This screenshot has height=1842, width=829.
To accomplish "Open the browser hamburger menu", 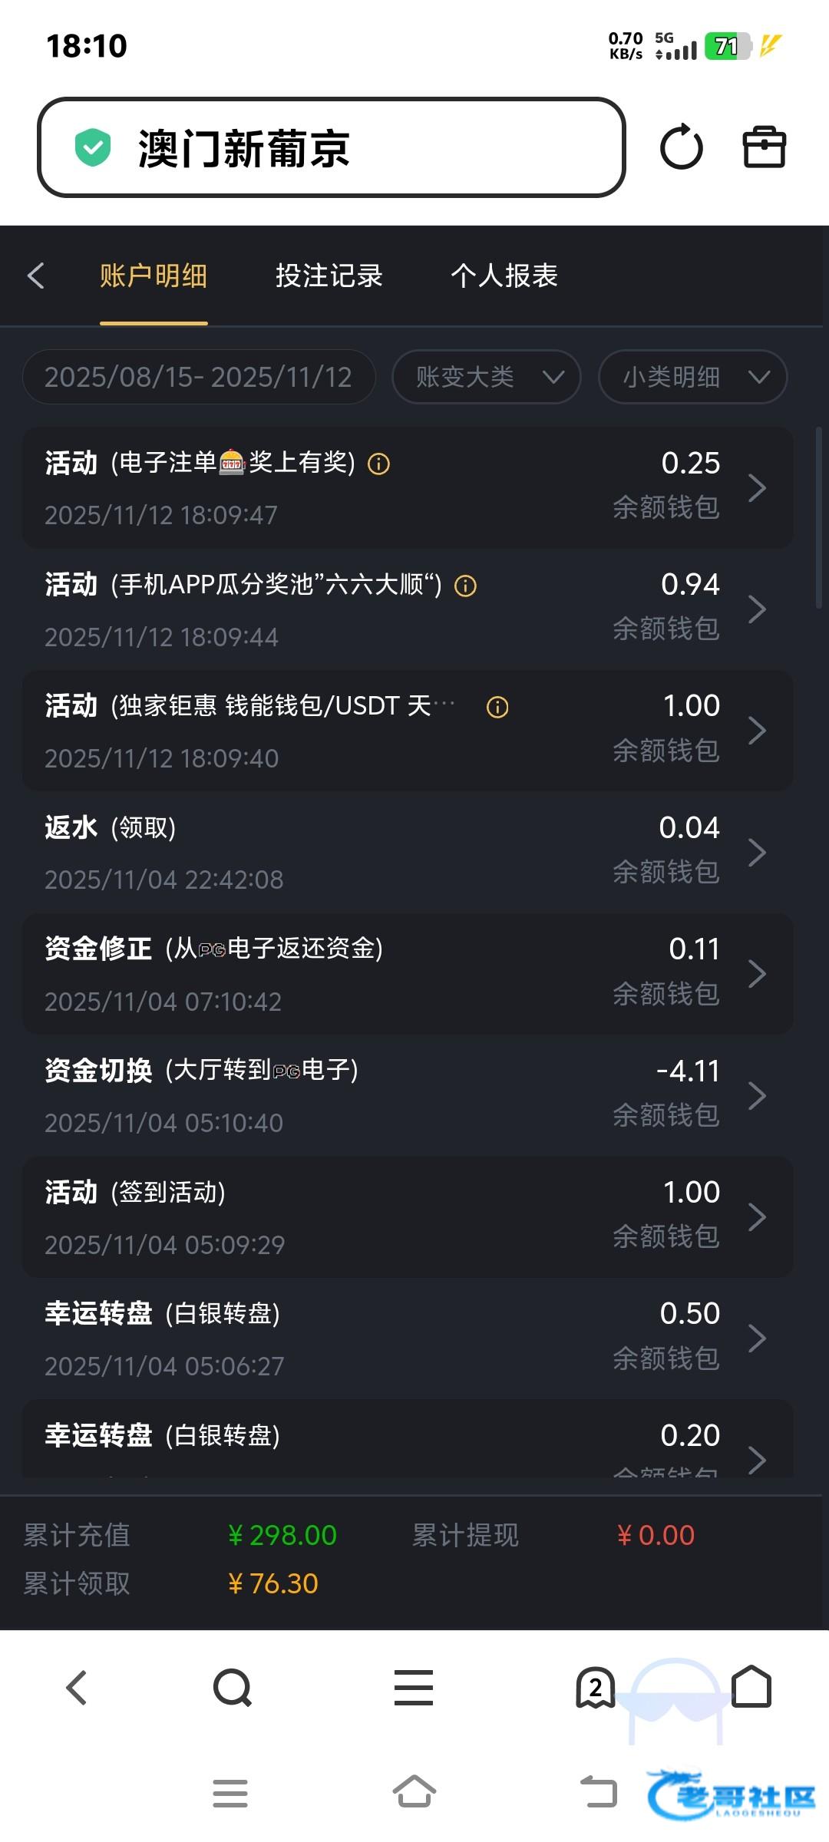I will tap(414, 1688).
